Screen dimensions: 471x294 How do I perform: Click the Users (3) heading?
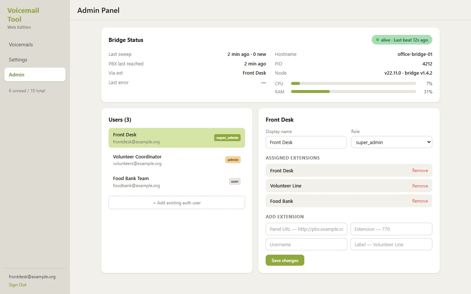(x=120, y=120)
